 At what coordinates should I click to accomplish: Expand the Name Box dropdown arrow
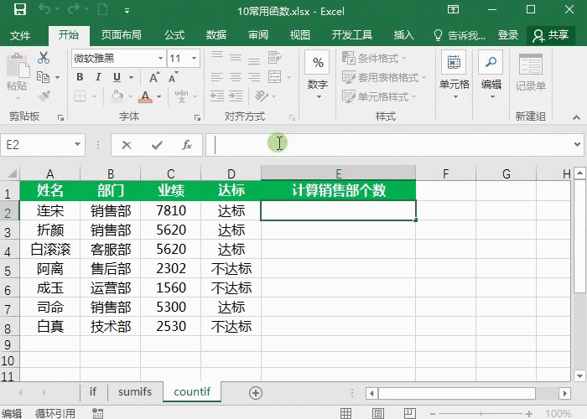(77, 144)
